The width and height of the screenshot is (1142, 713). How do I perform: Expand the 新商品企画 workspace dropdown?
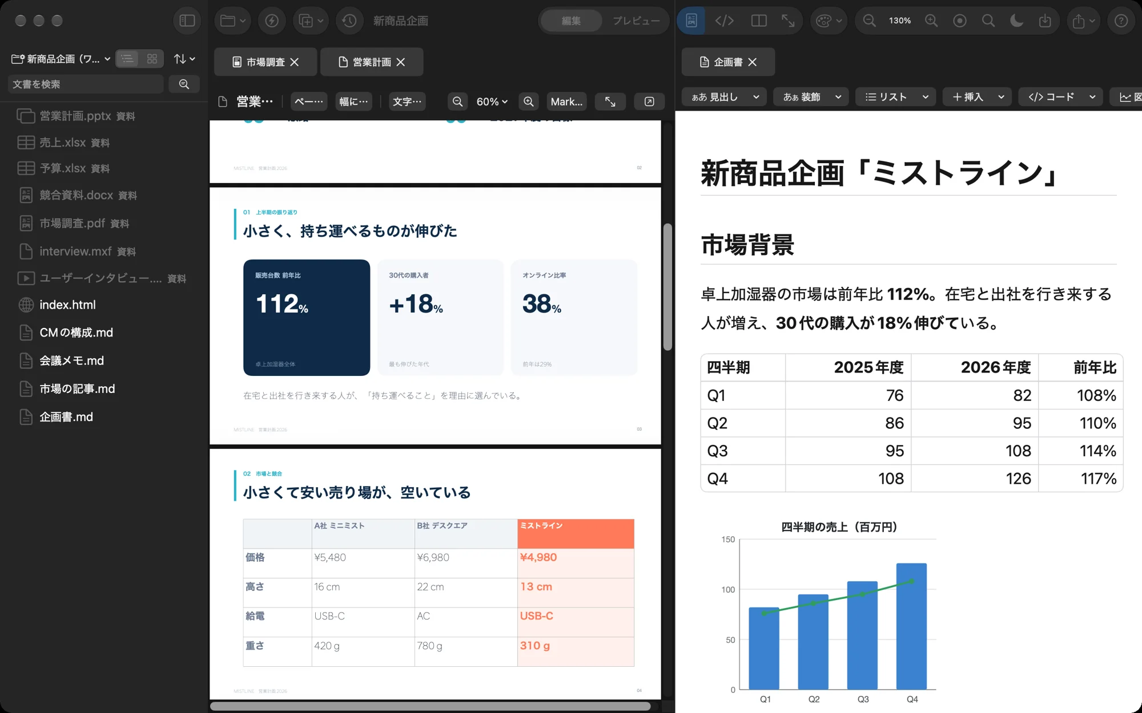[61, 59]
